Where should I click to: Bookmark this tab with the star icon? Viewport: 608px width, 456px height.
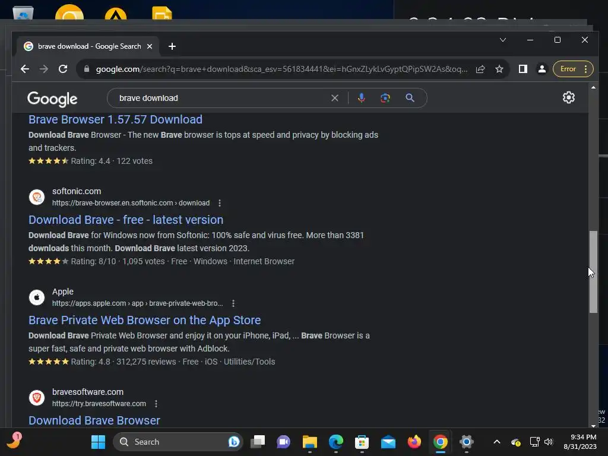[x=499, y=69]
